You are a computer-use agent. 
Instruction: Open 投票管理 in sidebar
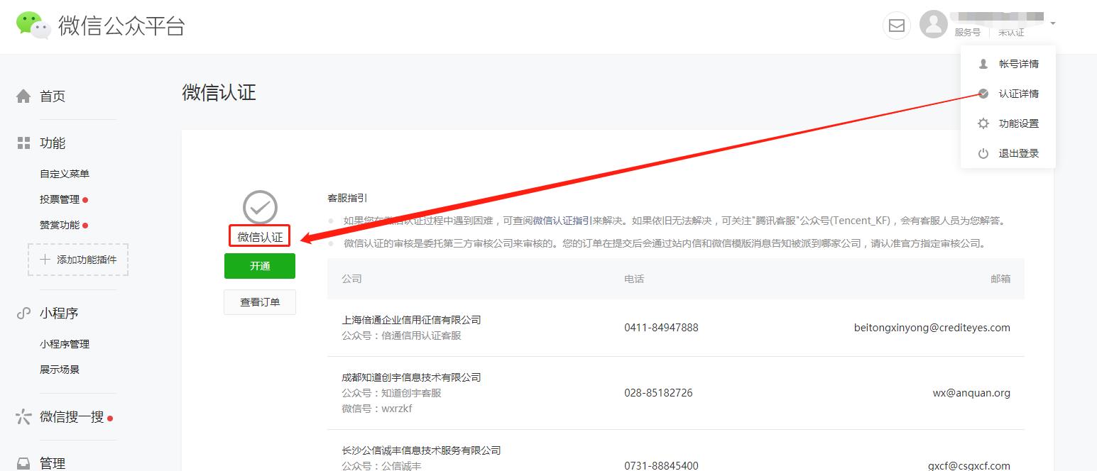tap(60, 199)
